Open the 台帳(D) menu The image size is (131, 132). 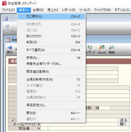tap(38, 10)
